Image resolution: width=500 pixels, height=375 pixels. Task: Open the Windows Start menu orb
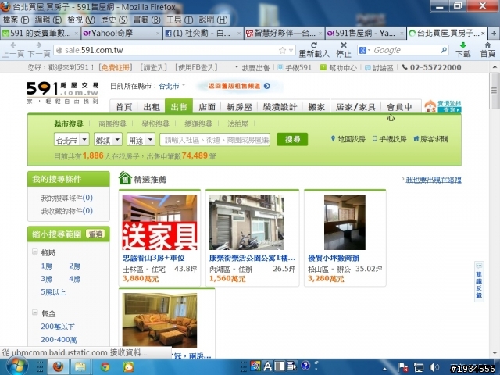(x=17, y=366)
